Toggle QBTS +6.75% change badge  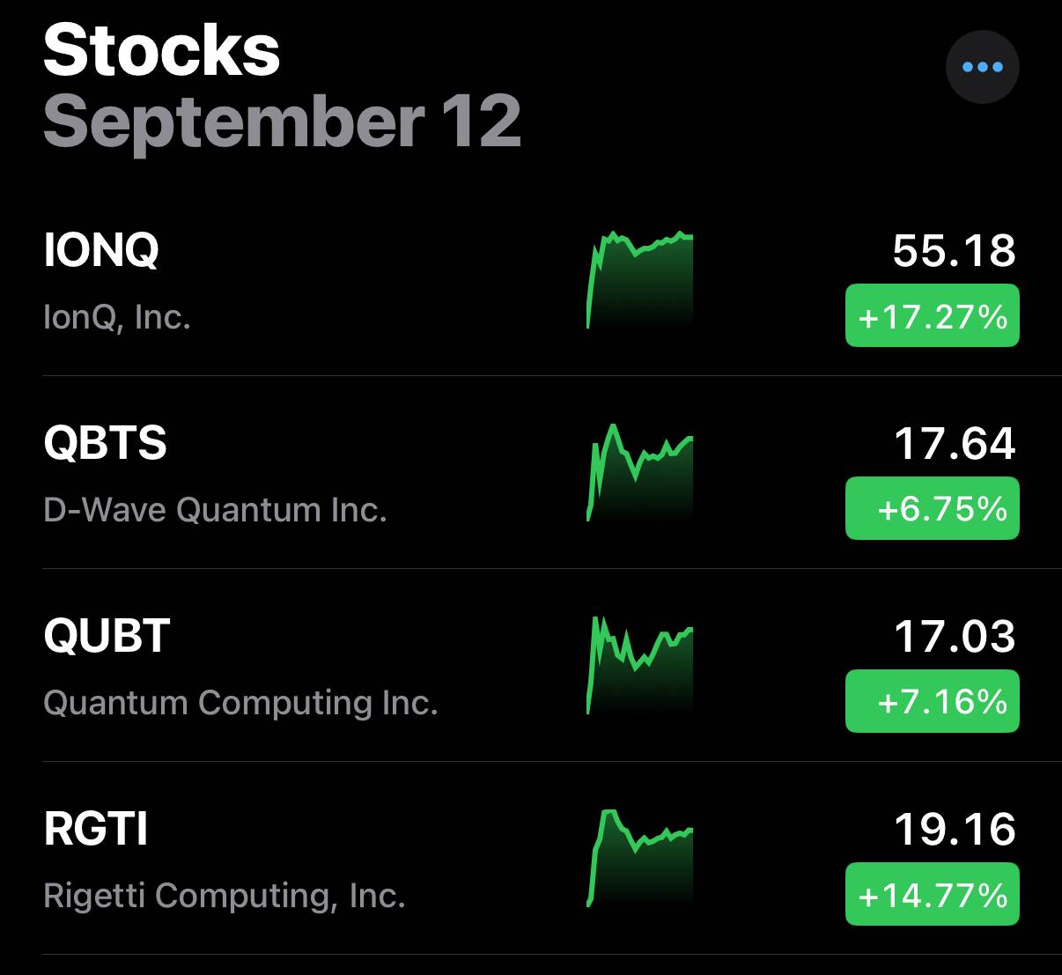[932, 508]
